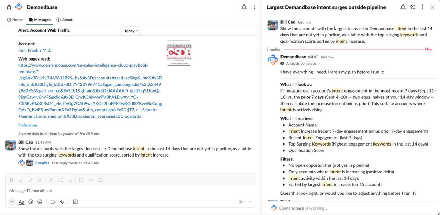Click the Colorado School logo thumbnail
This screenshot has height=215, width=440.
(x=179, y=53)
